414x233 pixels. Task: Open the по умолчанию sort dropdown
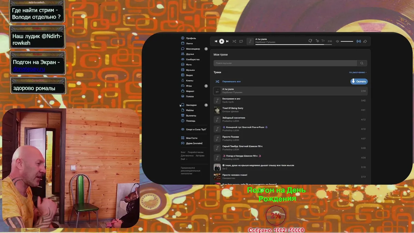358,72
